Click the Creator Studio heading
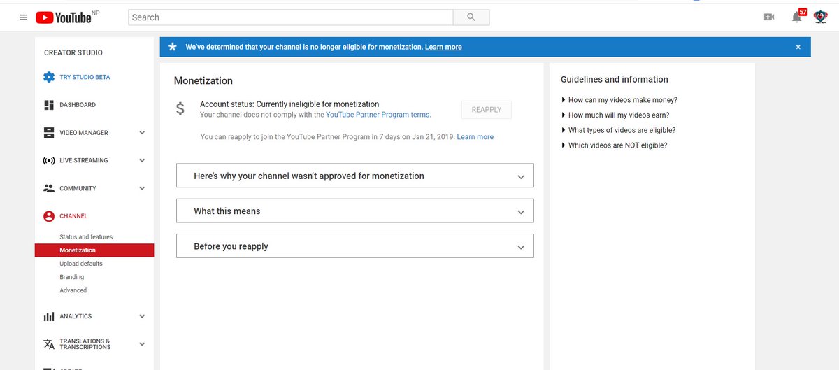This screenshot has height=370, width=839. click(x=73, y=52)
